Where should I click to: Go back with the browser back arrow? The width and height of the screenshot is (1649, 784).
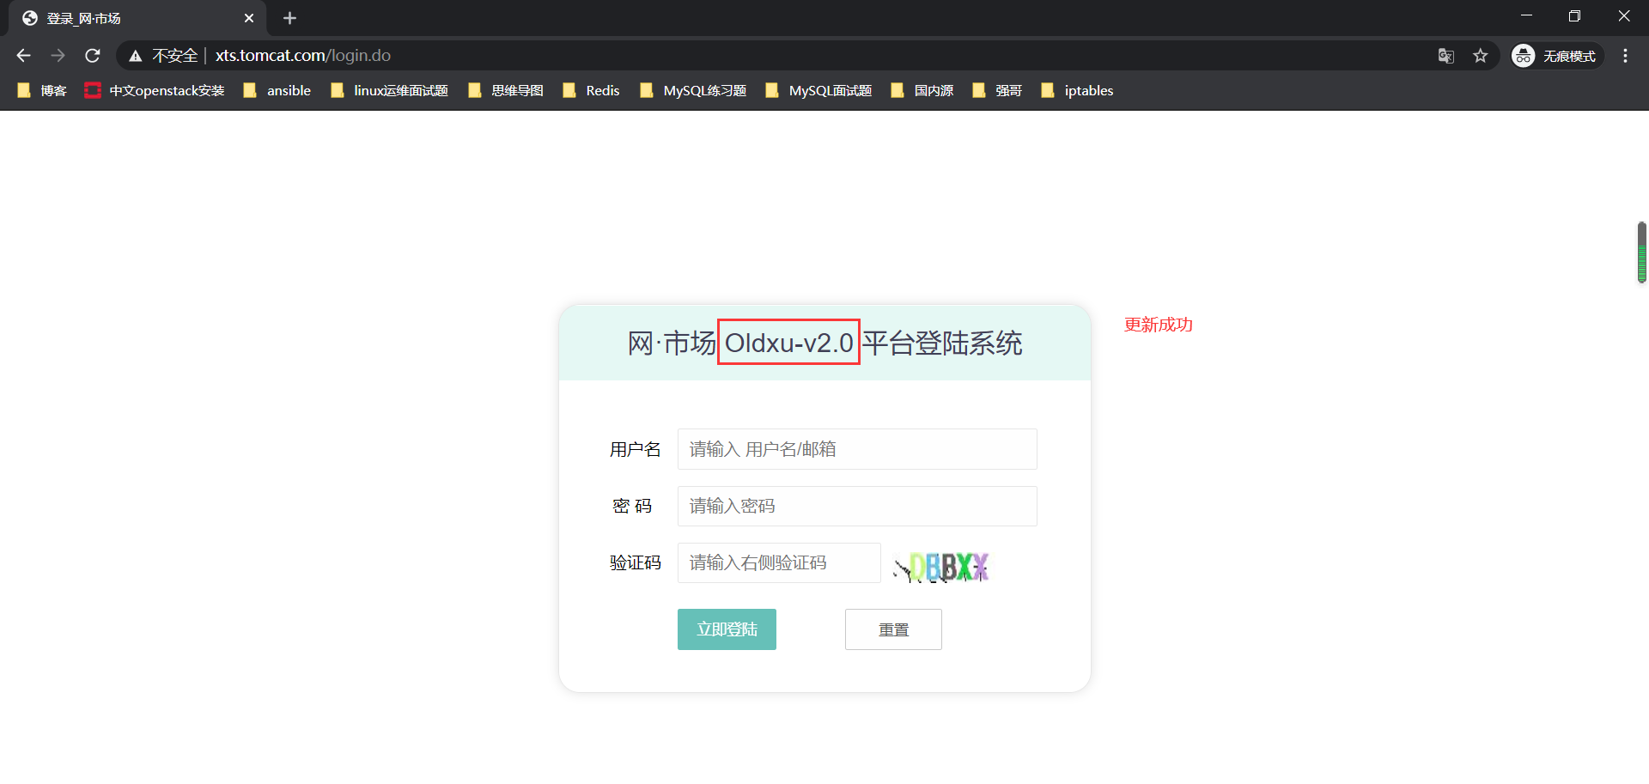pyautogui.click(x=23, y=56)
